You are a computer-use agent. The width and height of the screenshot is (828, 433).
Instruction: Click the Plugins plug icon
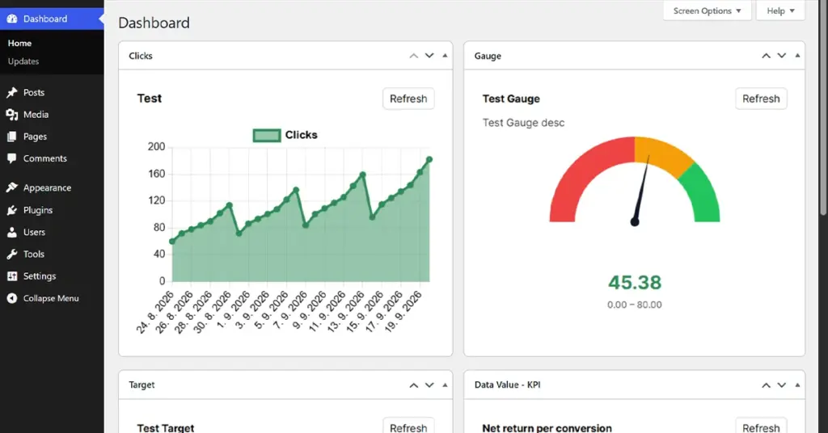(x=11, y=210)
